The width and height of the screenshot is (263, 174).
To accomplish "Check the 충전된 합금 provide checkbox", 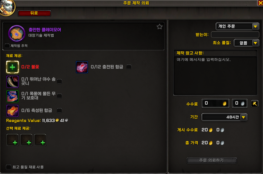I will click(x=129, y=67).
